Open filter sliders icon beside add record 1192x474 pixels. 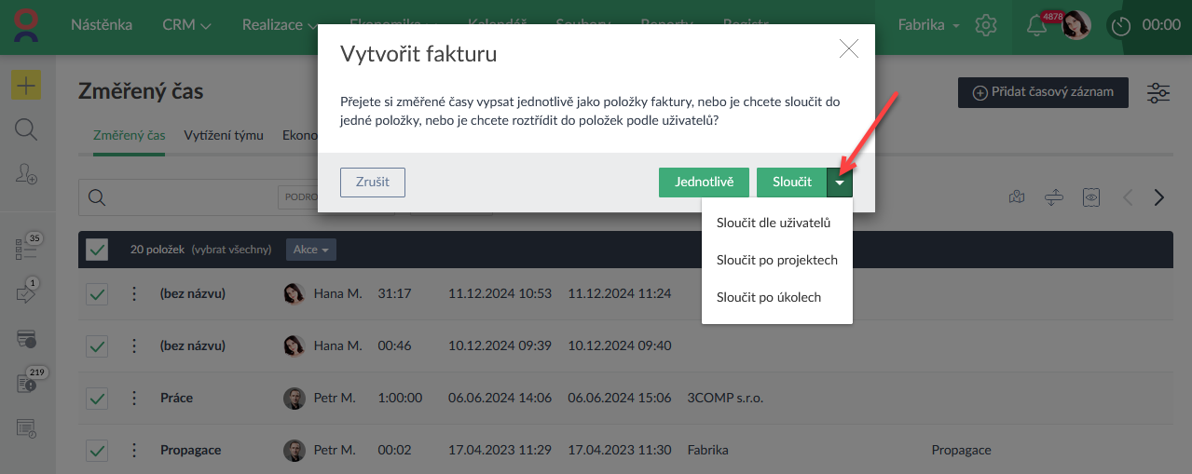point(1158,92)
